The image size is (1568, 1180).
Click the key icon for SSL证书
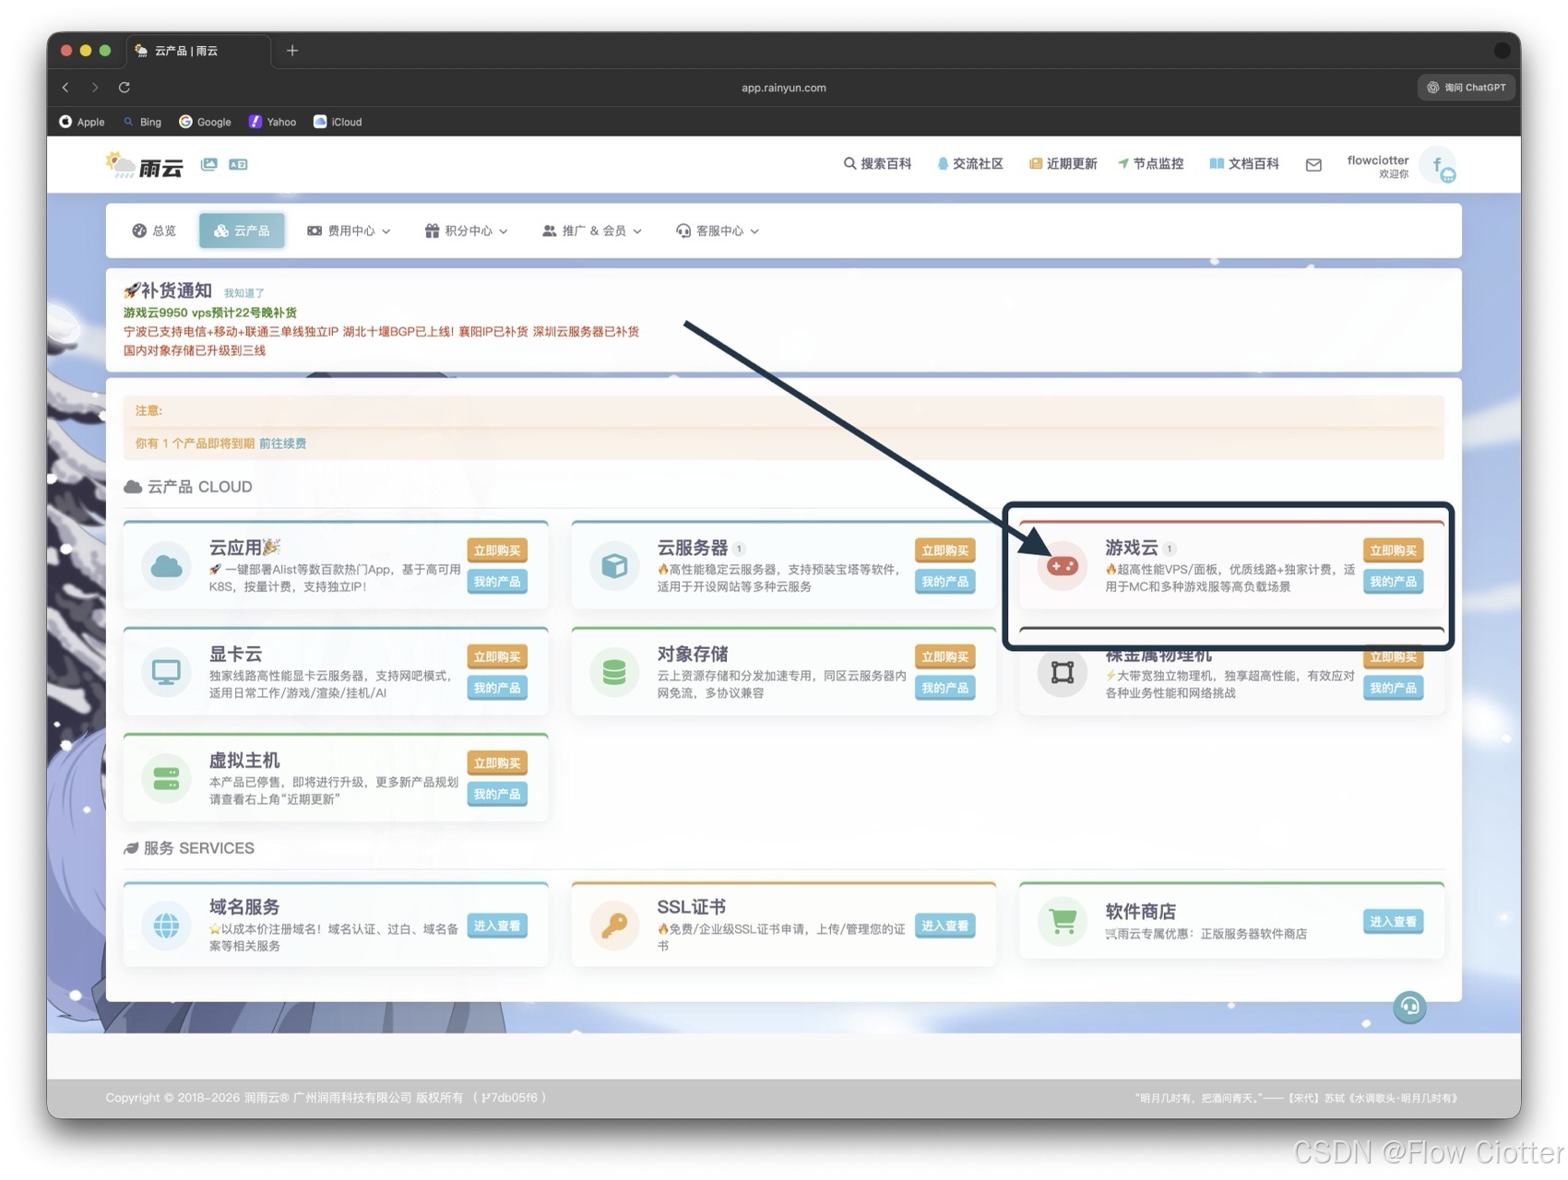point(614,925)
